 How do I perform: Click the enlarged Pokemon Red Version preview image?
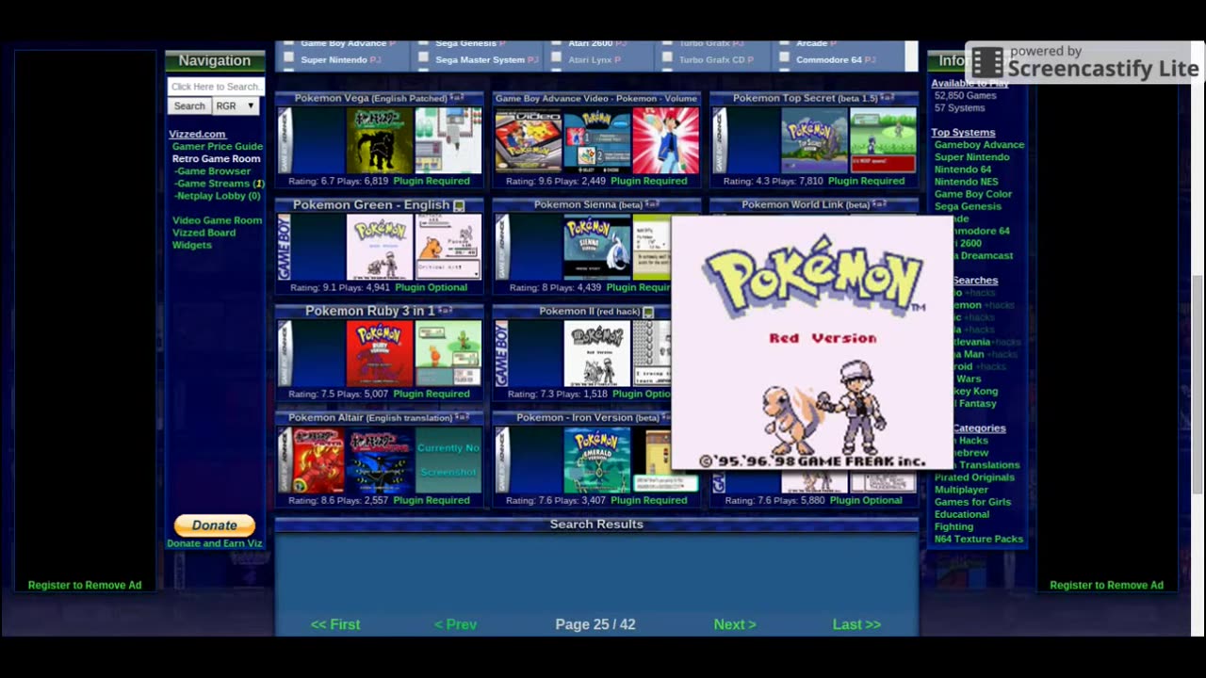coord(812,343)
